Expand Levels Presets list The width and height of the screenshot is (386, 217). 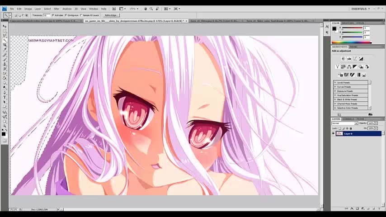pyautogui.click(x=335, y=83)
